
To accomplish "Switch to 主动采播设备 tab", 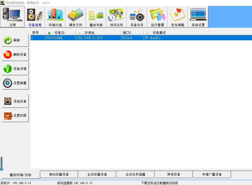I will [x=97, y=174].
